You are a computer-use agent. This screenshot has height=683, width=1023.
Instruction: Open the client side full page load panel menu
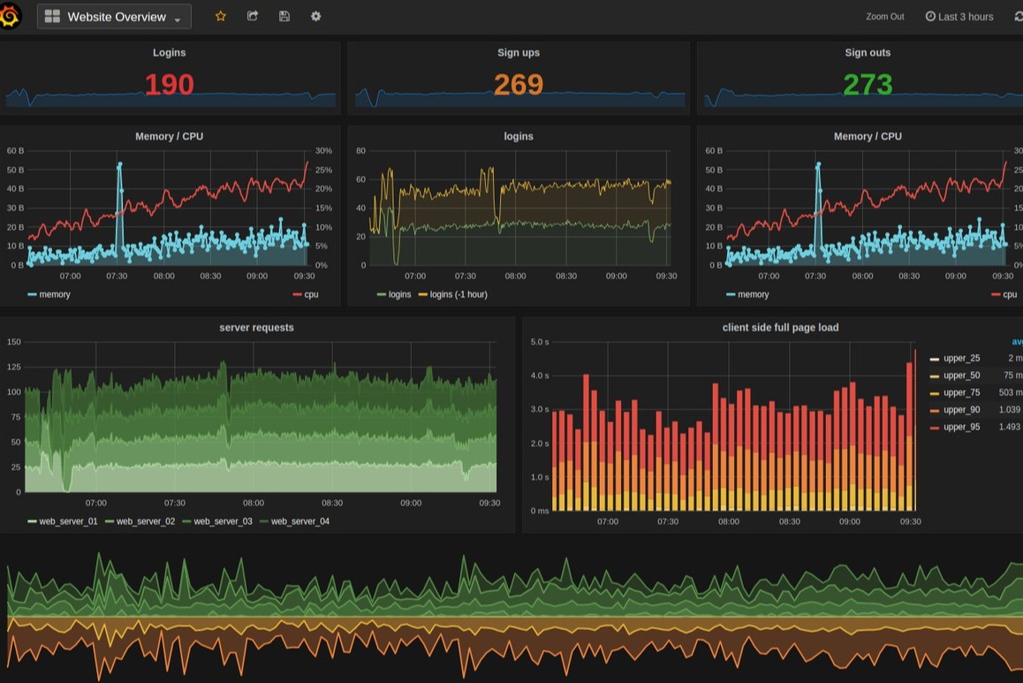[x=780, y=328]
